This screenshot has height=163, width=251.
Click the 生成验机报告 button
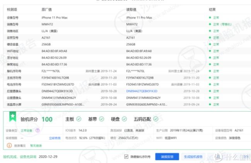click(193, 156)
